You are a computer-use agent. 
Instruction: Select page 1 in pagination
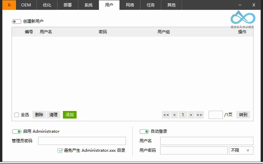(x=183, y=115)
